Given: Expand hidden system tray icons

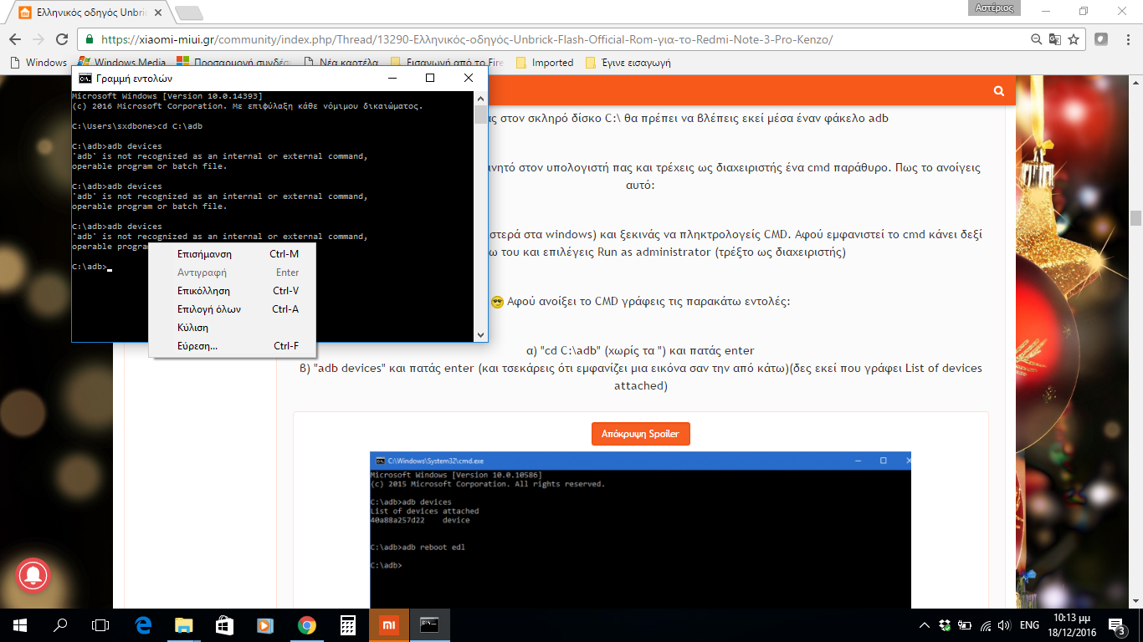Looking at the screenshot, I should click(925, 625).
